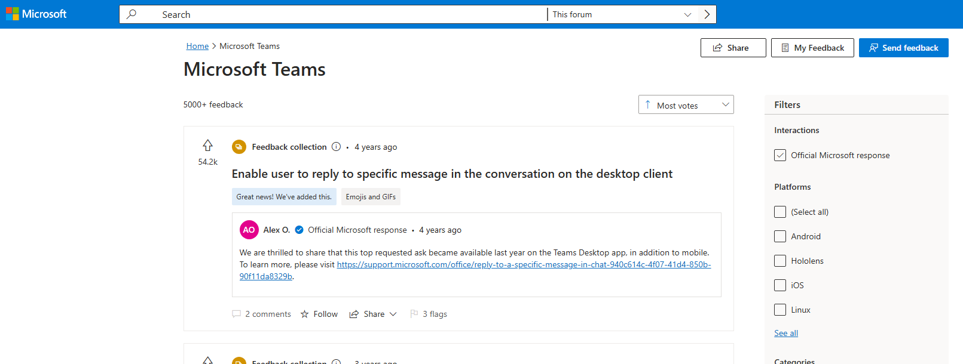
Task: Check the Android platform filter
Action: click(x=780, y=236)
